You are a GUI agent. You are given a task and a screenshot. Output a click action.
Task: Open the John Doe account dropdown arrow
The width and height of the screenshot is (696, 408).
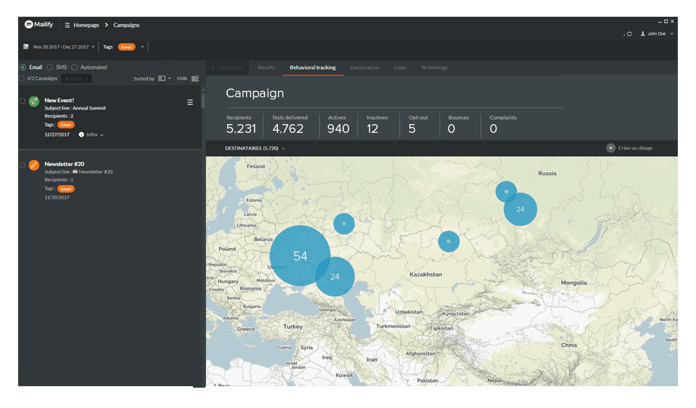671,33
